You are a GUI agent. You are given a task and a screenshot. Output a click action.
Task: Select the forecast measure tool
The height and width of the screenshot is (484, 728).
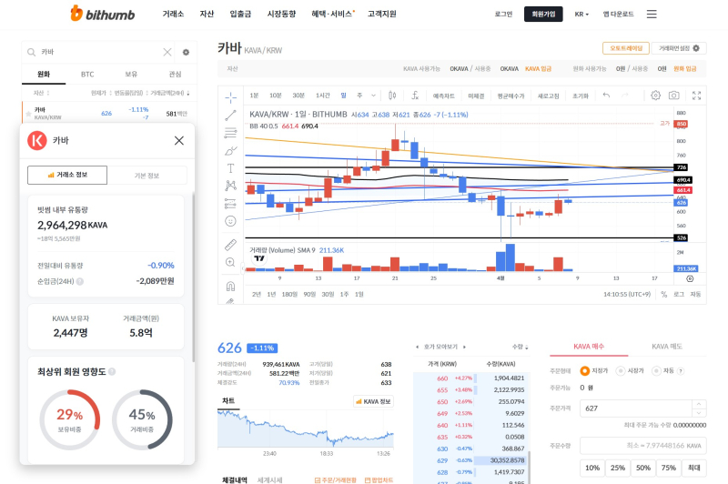[230, 203]
